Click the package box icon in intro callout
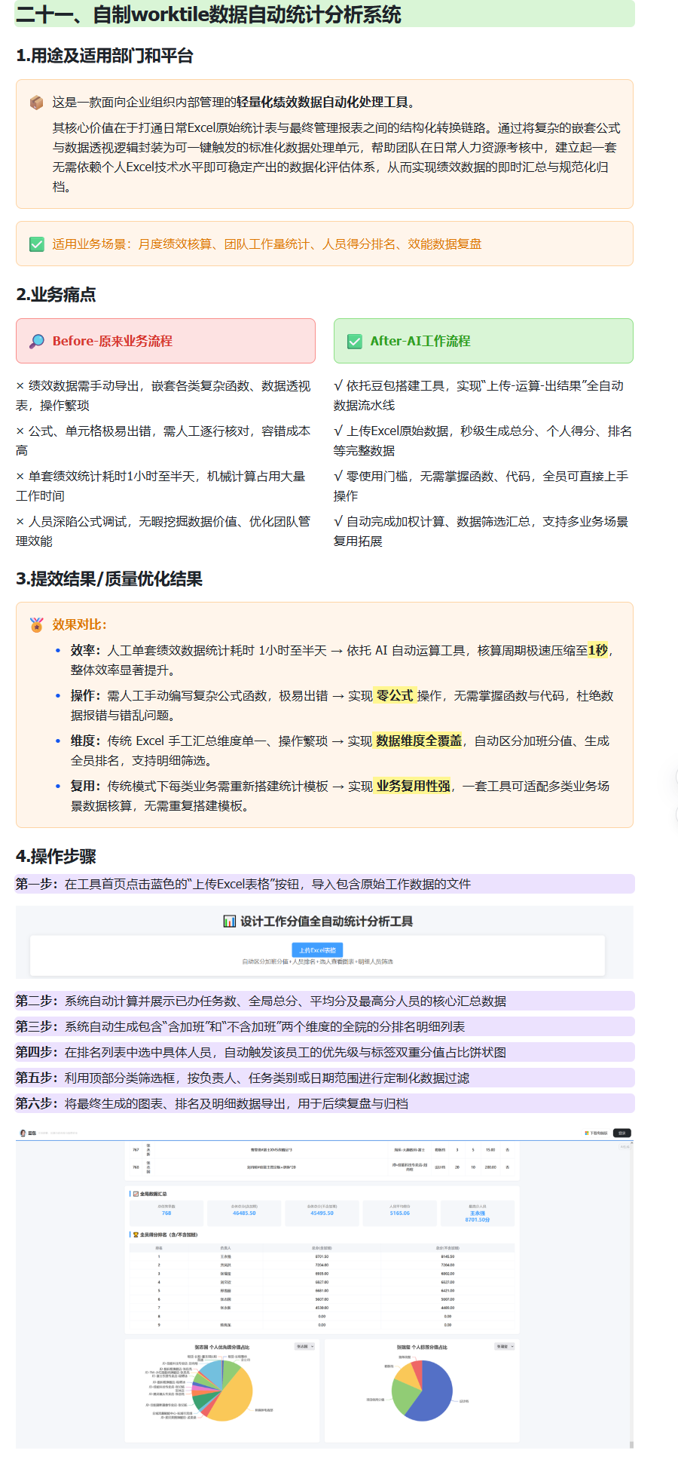 pos(36,103)
